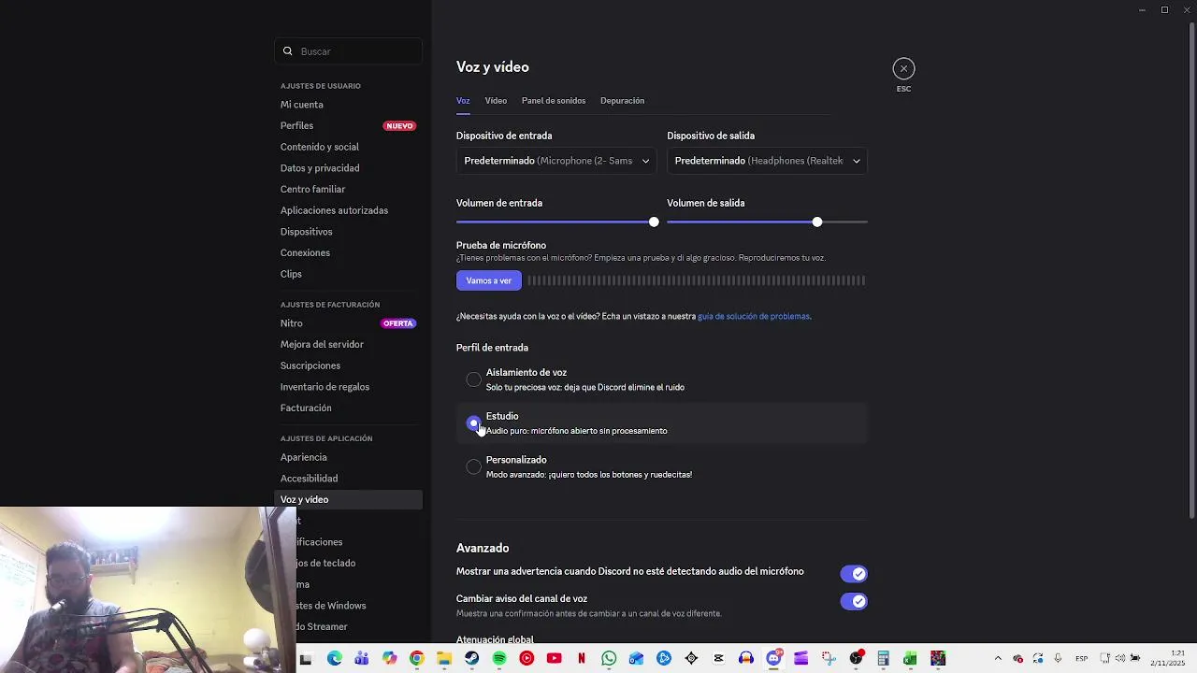
Task: Open CapCut from the taskbar
Action: coord(718,659)
